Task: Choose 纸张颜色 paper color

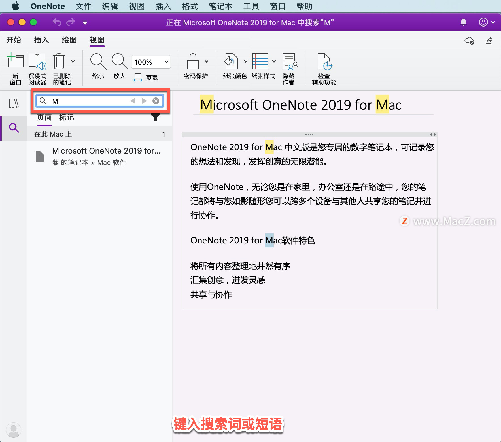Action: 234,66
